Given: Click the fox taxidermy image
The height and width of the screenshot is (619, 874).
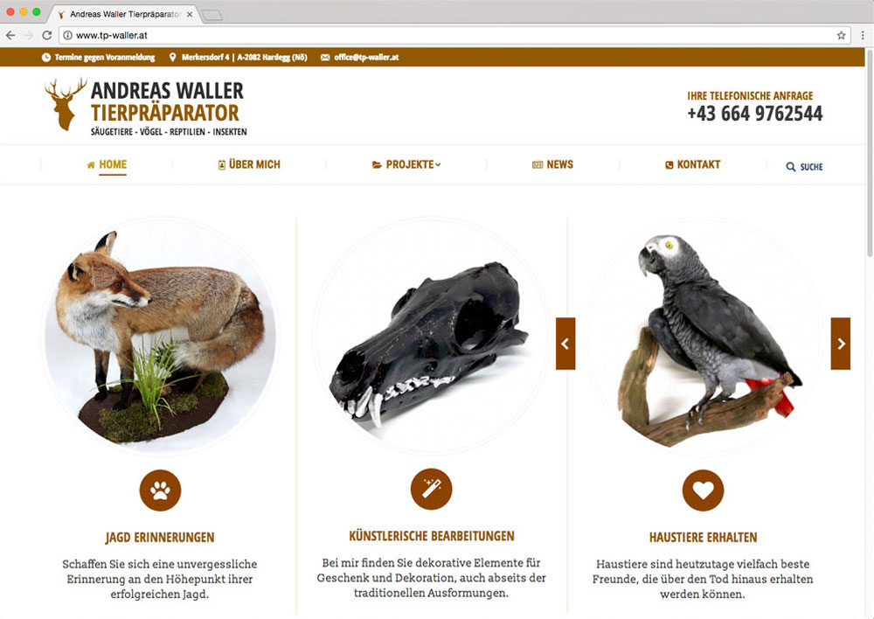Looking at the screenshot, I should click(x=160, y=335).
